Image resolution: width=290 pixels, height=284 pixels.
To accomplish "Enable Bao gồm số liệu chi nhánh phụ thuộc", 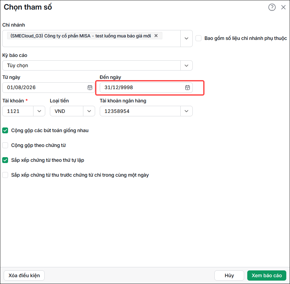I will click(x=199, y=38).
